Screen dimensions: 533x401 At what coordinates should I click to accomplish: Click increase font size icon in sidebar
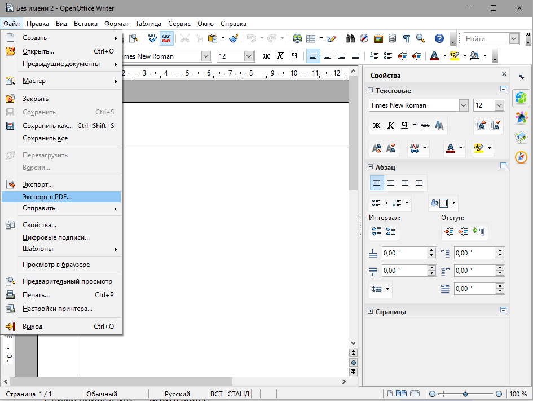[x=481, y=125]
